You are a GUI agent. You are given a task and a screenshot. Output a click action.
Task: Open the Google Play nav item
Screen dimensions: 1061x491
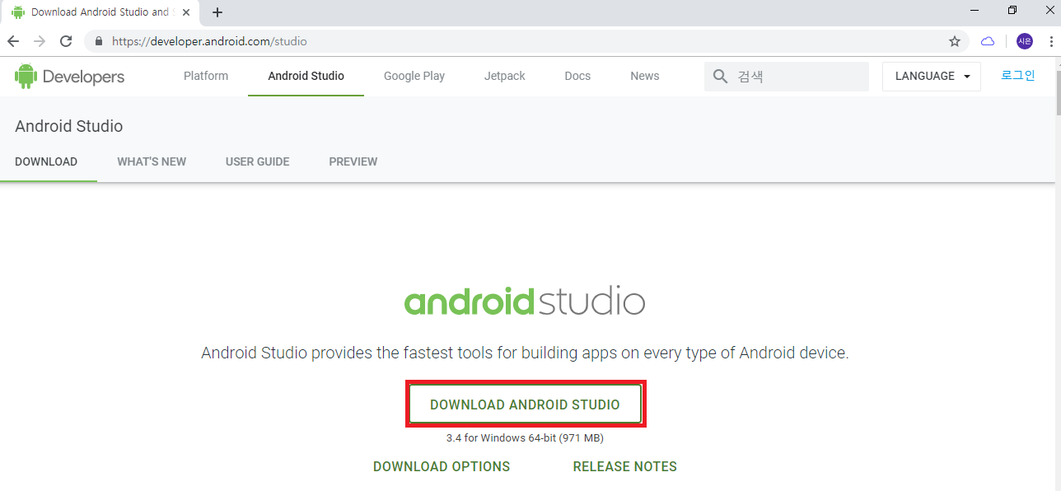coord(414,76)
